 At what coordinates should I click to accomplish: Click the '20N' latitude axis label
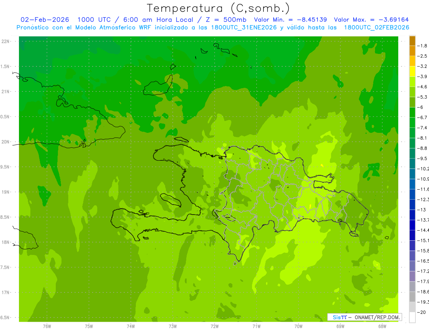pyautogui.click(x=5, y=142)
